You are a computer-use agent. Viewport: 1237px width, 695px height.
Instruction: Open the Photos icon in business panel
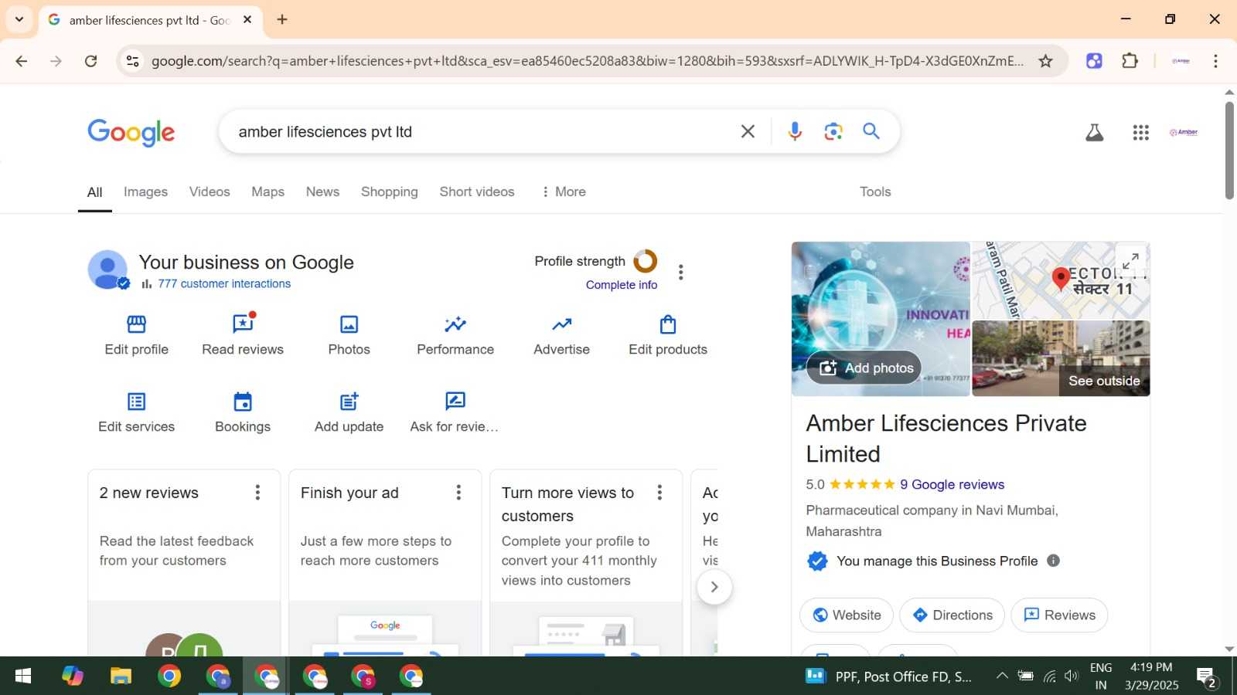[349, 324]
